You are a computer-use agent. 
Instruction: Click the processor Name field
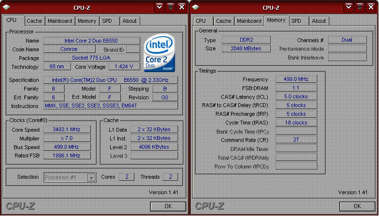(91, 41)
